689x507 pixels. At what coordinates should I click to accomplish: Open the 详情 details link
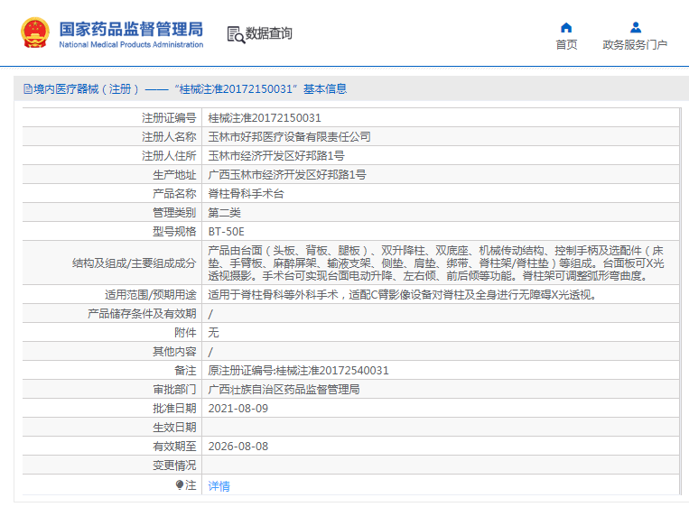tap(219, 486)
